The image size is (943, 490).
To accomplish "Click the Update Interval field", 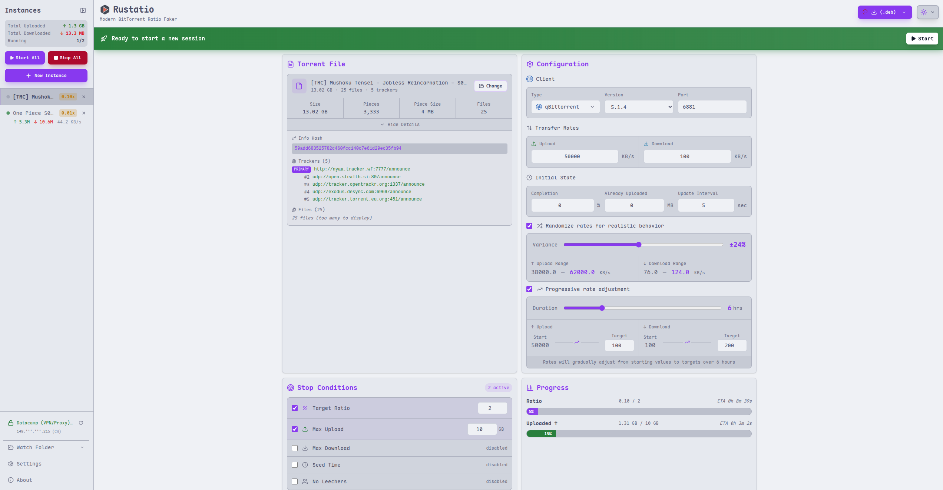I will (x=706, y=205).
